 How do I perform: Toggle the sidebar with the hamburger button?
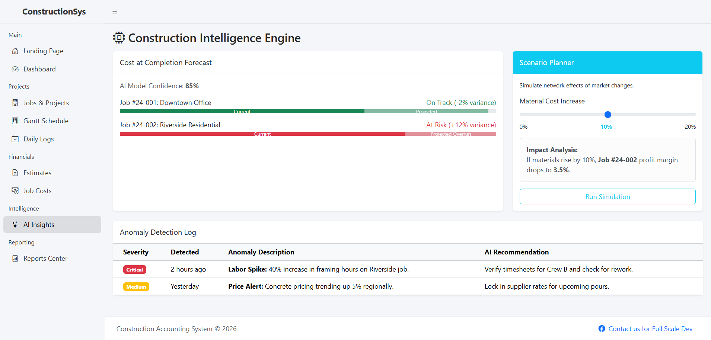[115, 12]
